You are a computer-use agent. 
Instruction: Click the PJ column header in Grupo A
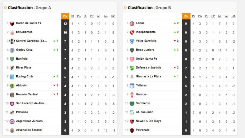72,16
